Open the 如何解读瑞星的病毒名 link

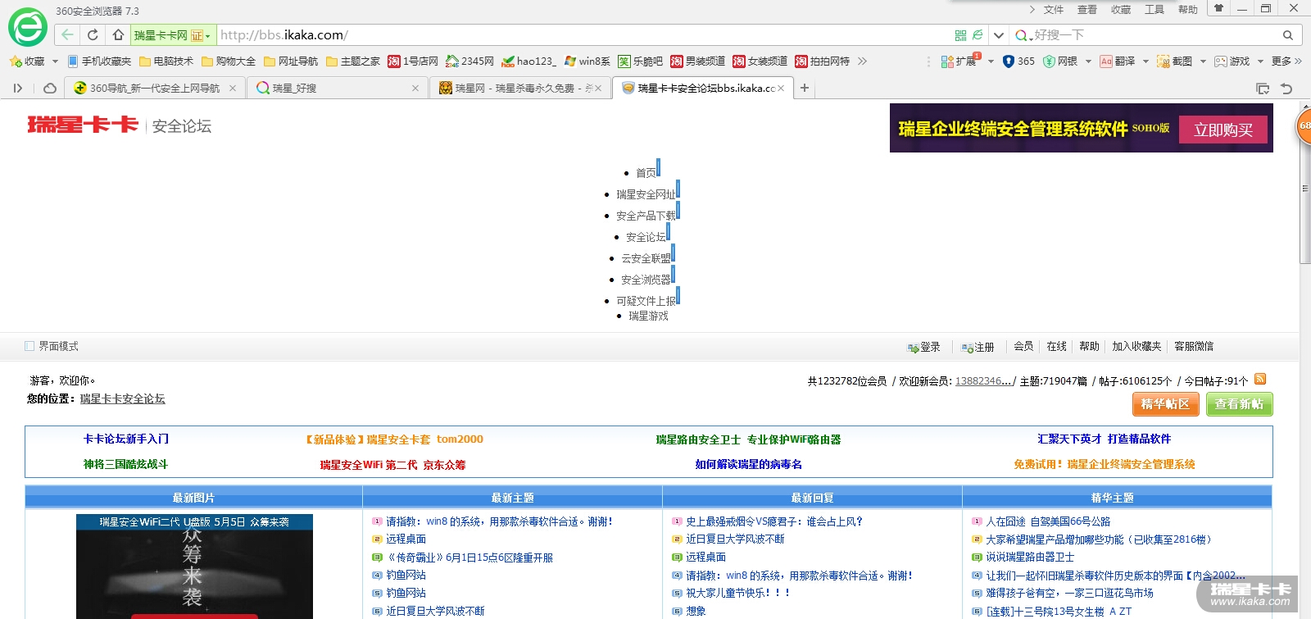(748, 464)
